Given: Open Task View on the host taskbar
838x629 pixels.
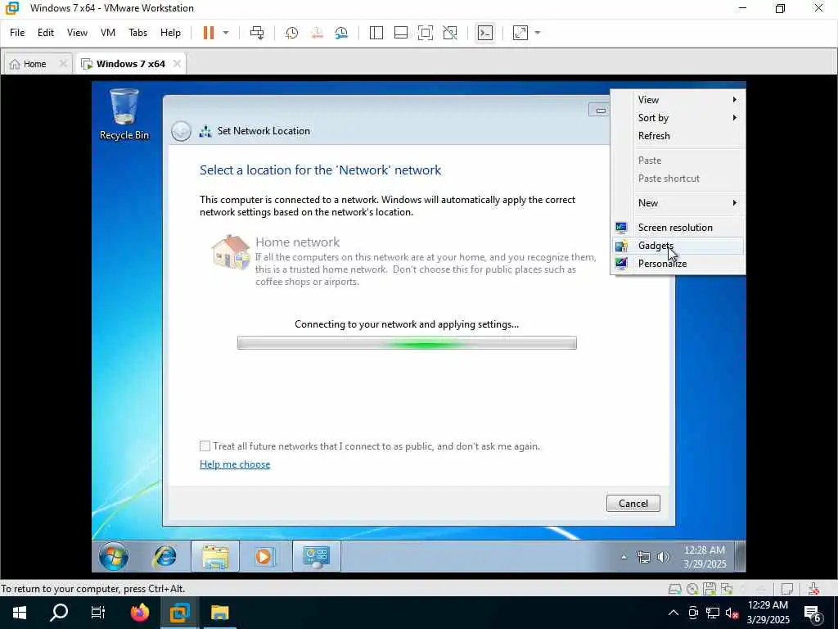Looking at the screenshot, I should [98, 613].
